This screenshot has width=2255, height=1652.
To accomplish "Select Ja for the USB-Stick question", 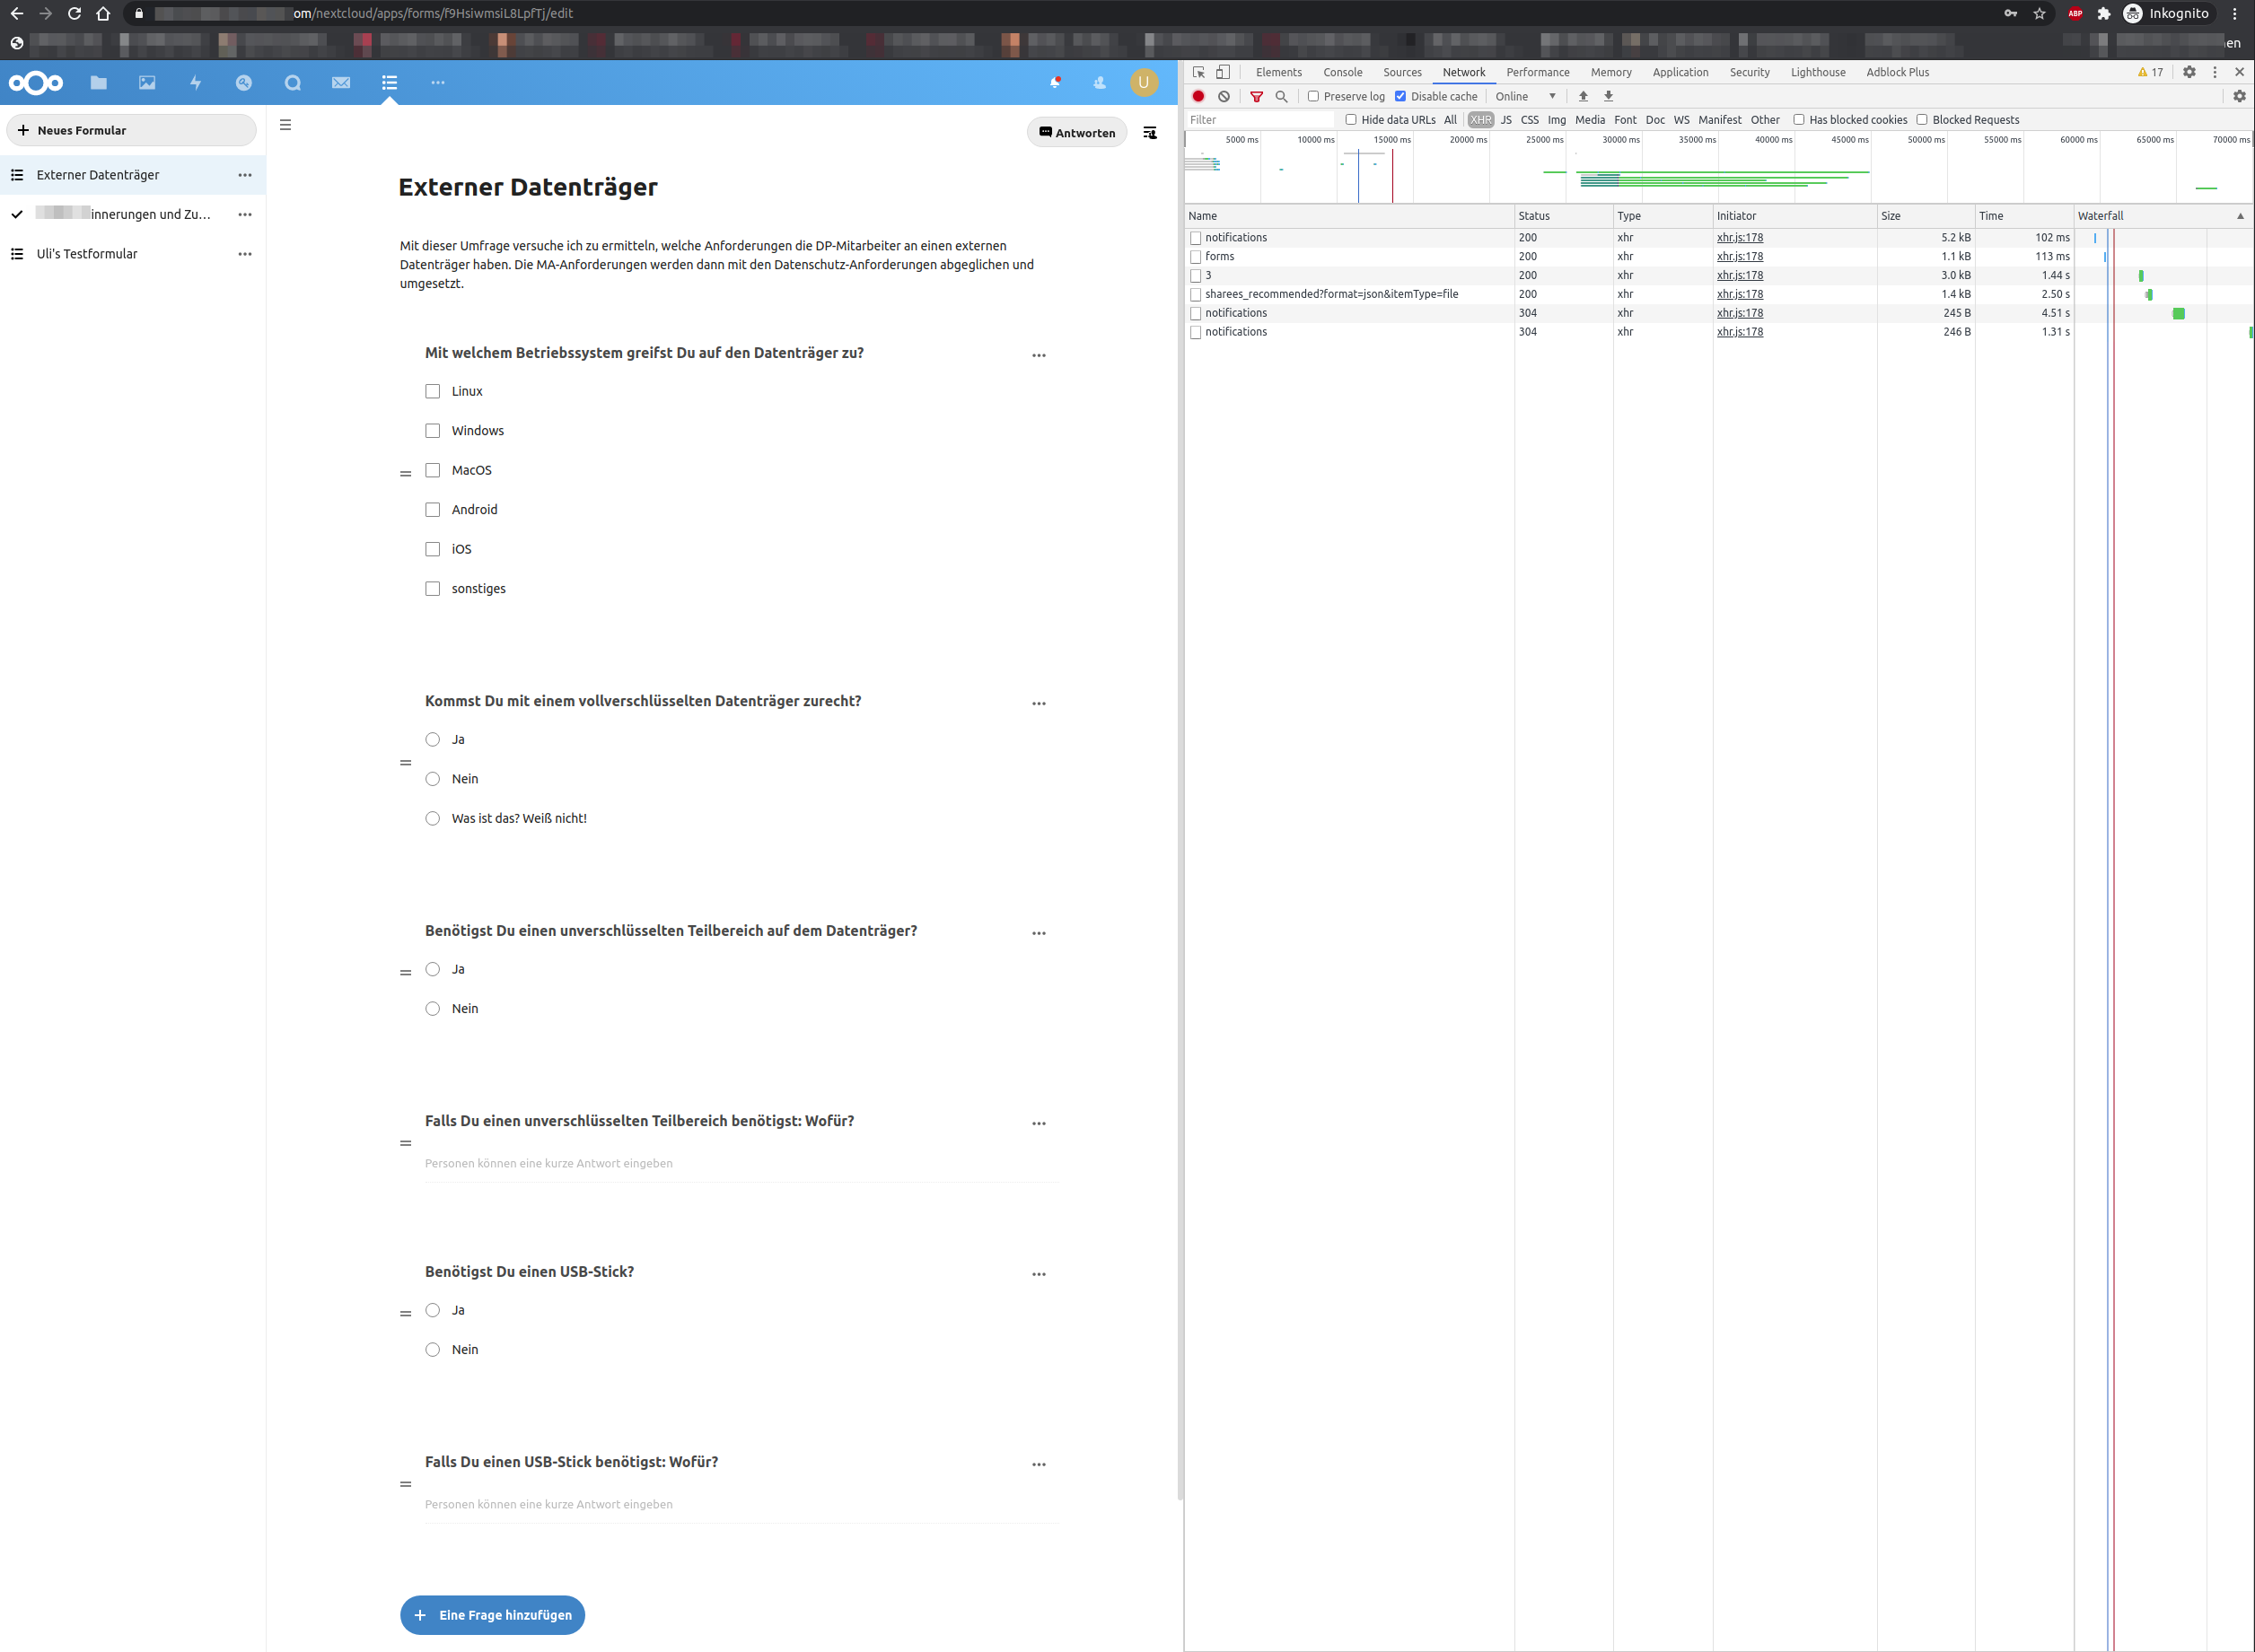I will point(432,1310).
